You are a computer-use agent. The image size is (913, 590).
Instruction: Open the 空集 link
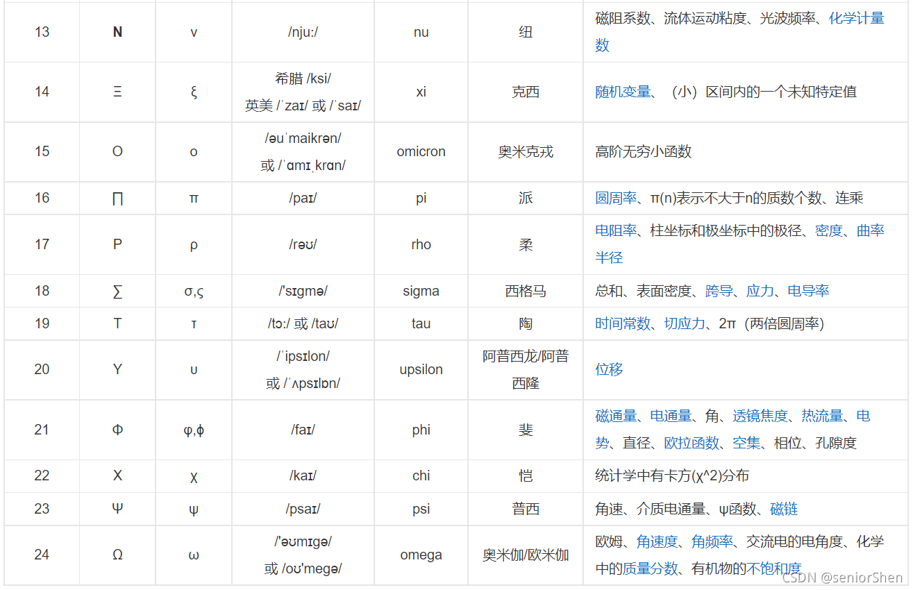point(746,443)
